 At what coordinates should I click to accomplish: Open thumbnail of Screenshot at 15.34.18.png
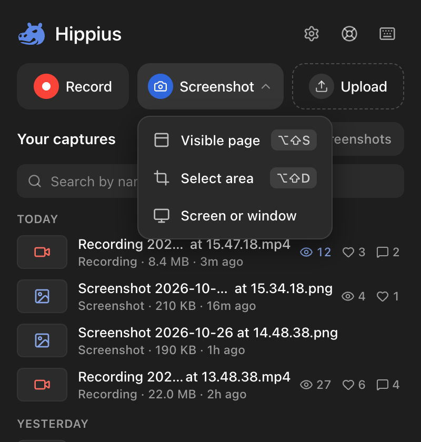42,296
